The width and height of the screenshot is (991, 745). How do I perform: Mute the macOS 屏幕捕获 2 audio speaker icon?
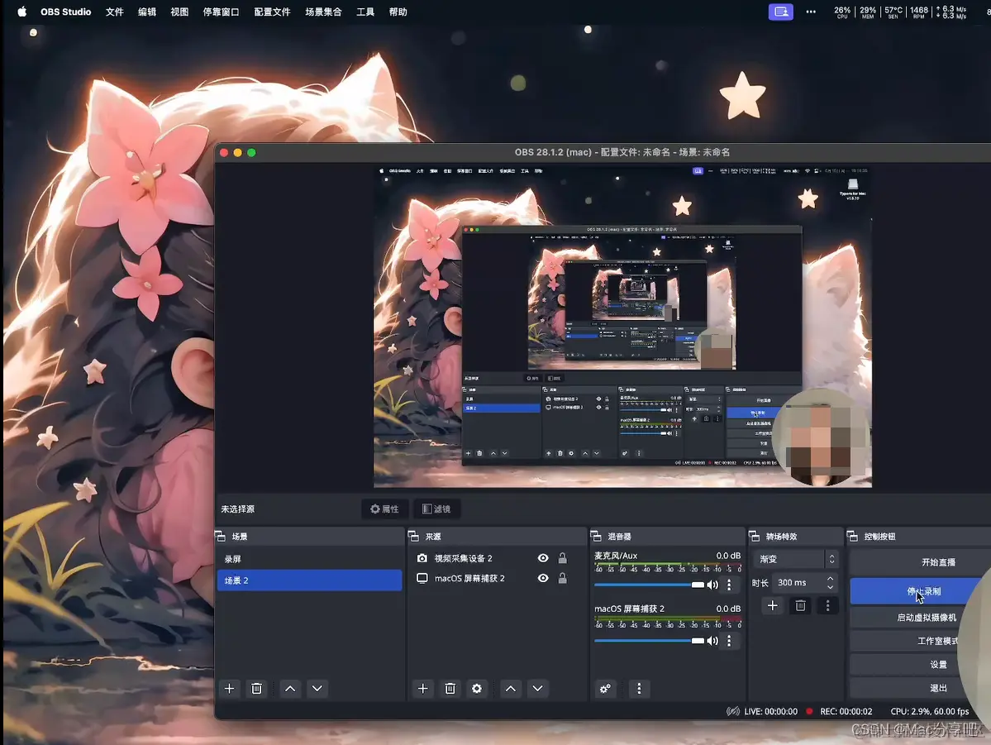point(712,641)
